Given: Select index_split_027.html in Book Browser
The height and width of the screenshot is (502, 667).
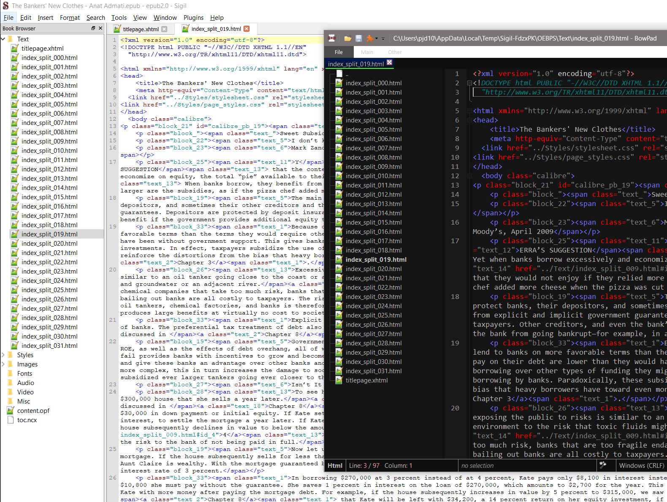Looking at the screenshot, I should (49, 308).
